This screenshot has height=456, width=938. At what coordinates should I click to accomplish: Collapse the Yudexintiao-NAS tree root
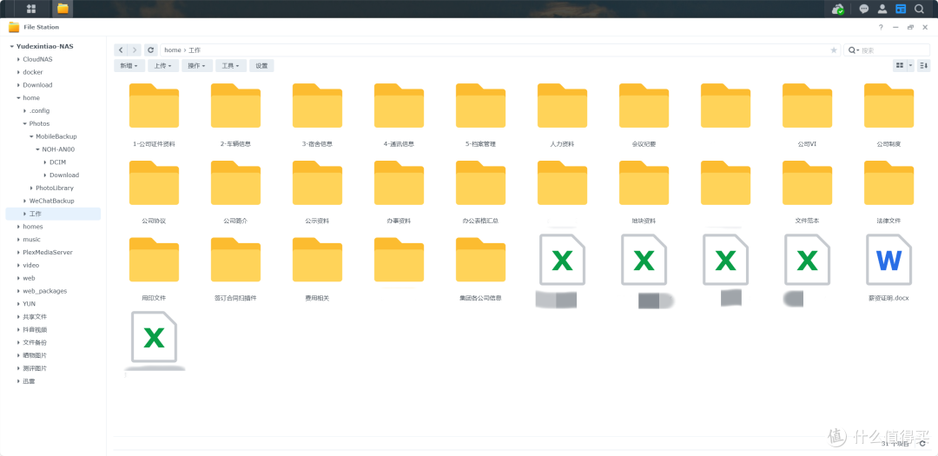(11, 46)
